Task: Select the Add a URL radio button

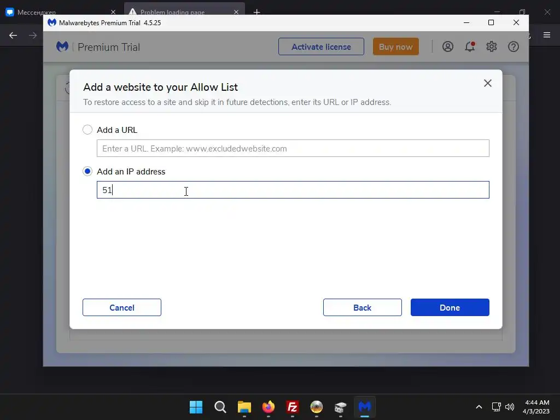Action: point(87,130)
